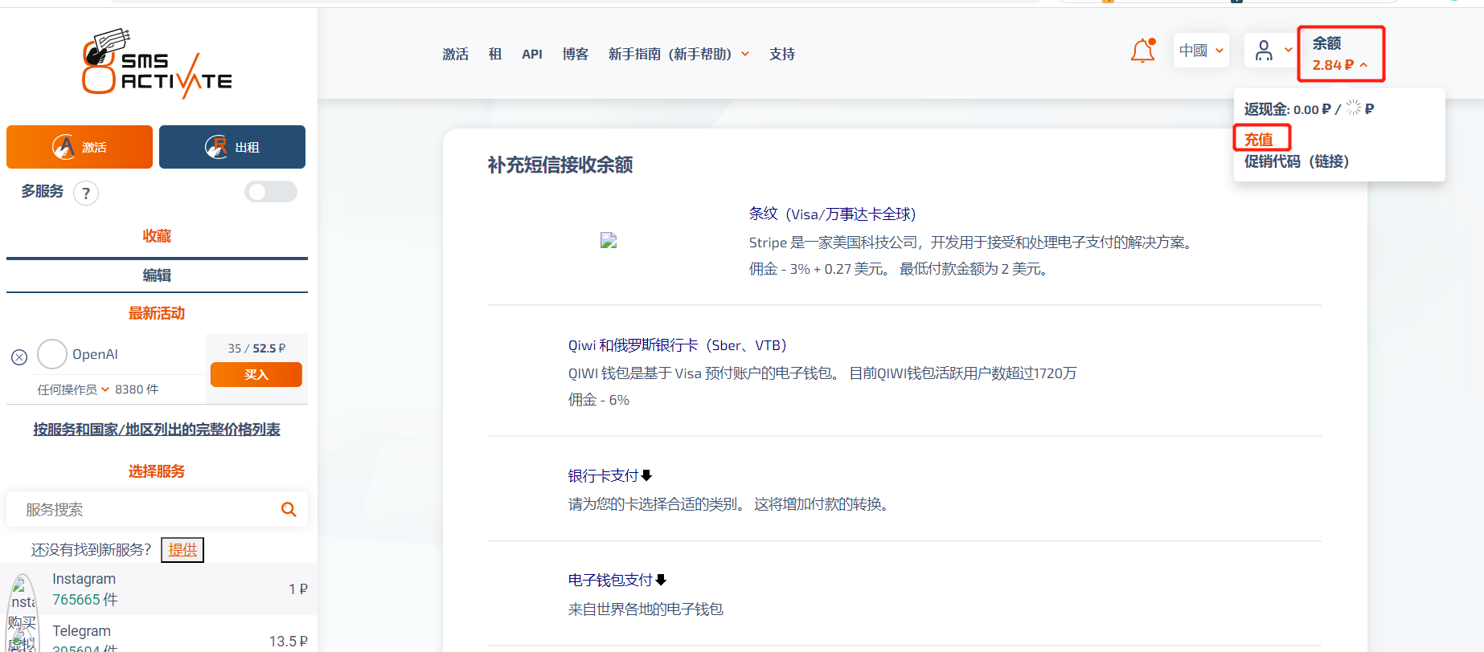The width and height of the screenshot is (1484, 652).
Task: Expand the 银行卡支付 section
Action: point(610,475)
